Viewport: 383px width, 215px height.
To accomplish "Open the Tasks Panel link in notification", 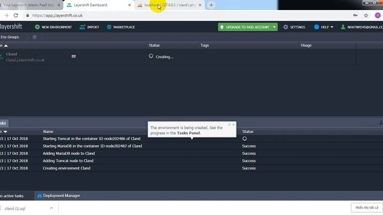I will click(x=189, y=133).
